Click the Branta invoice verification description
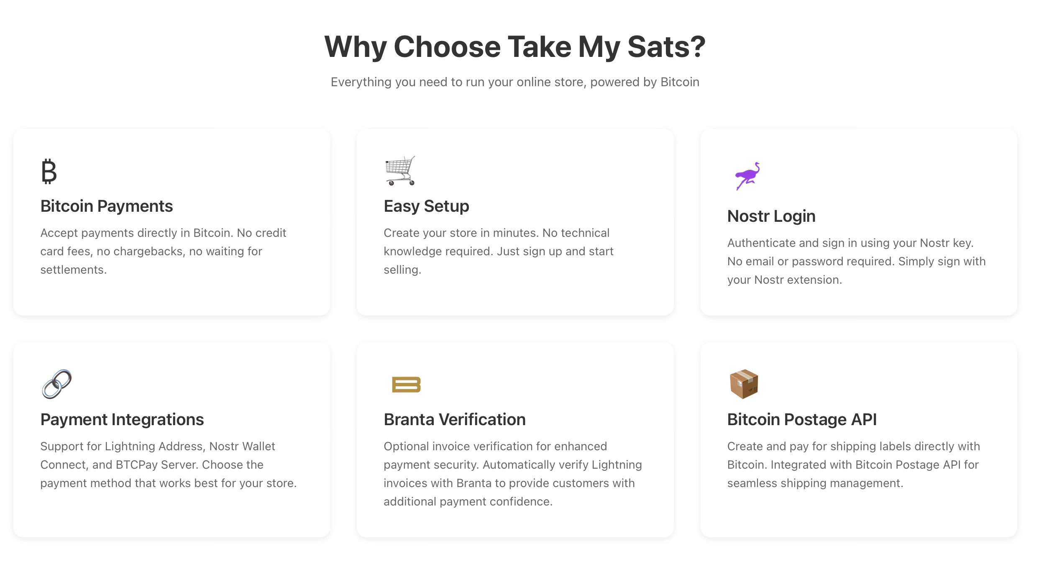Screen dimensions: 1049x580 point(513,474)
